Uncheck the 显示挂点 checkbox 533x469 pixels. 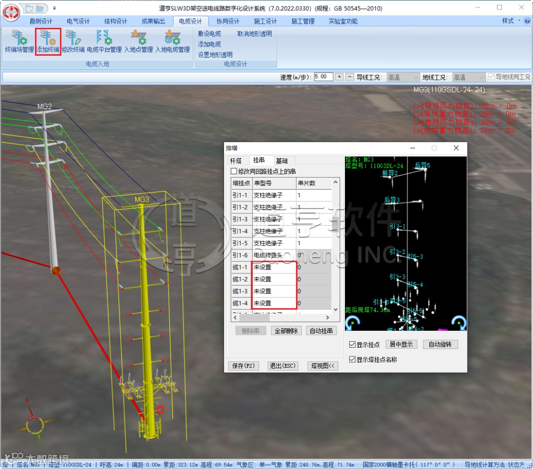(x=352, y=345)
